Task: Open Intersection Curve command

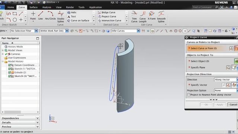Action: tap(110, 20)
